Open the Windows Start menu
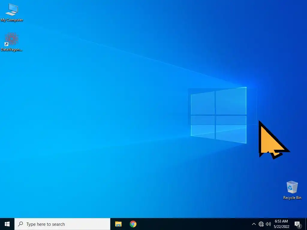 tap(7, 224)
